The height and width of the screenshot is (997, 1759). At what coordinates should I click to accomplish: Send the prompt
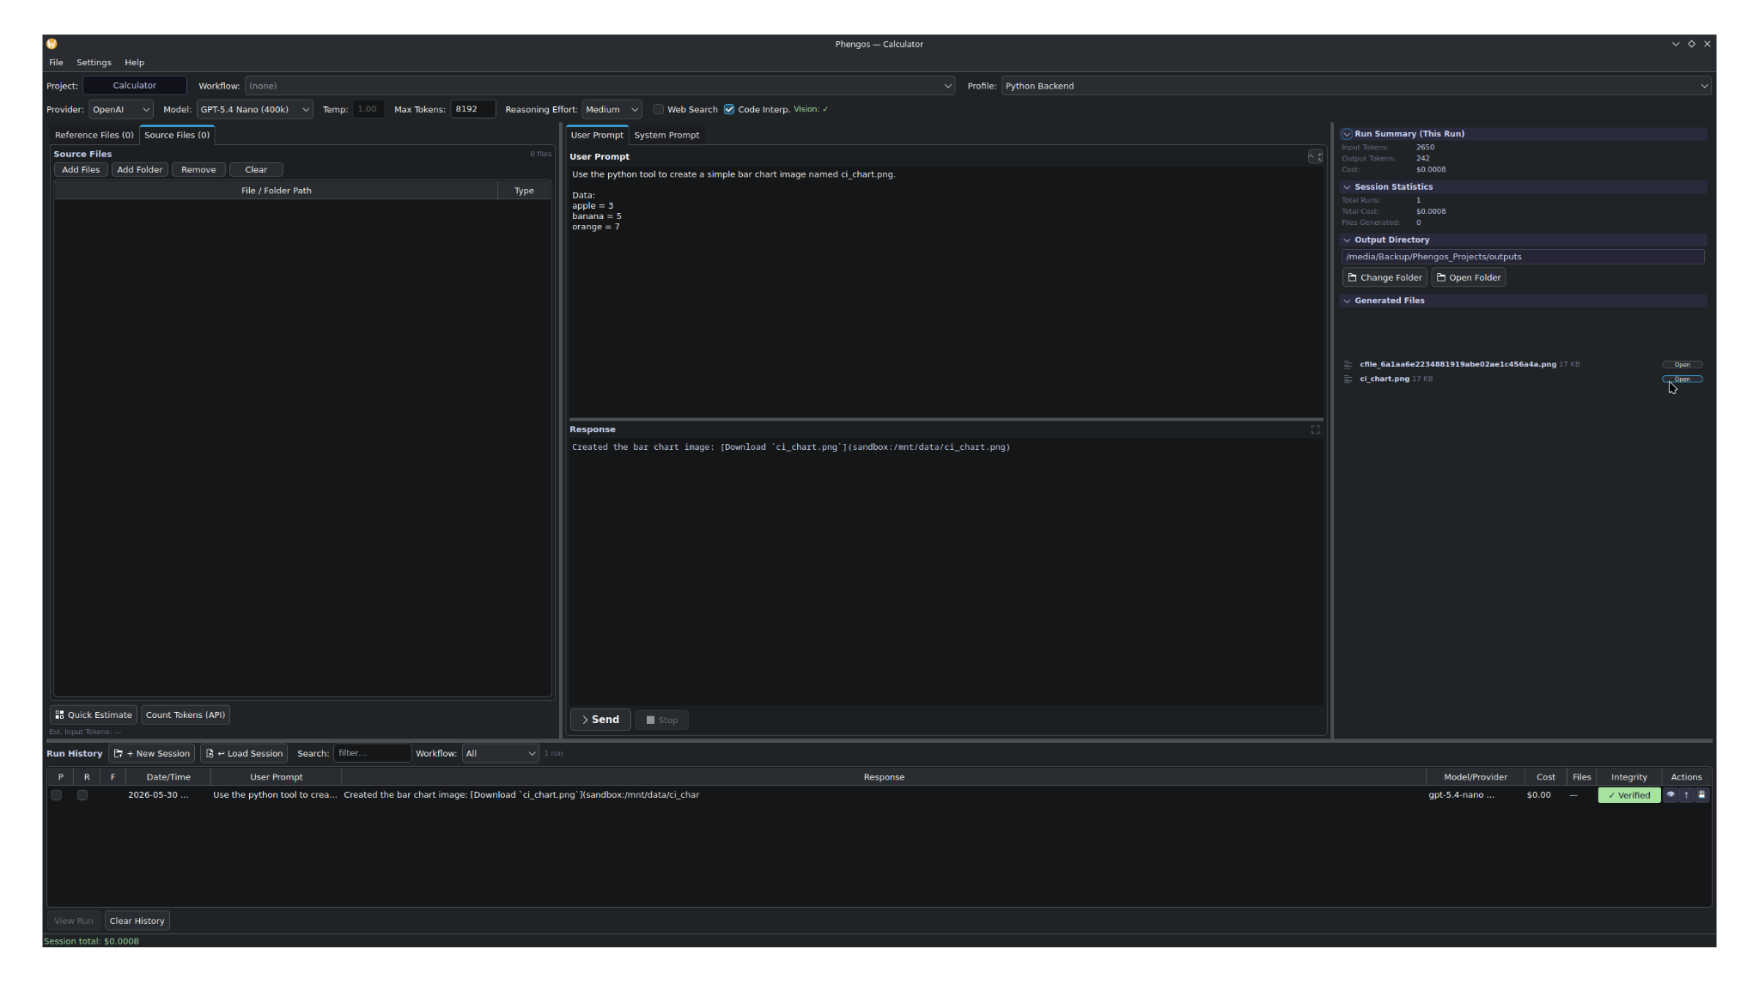click(600, 720)
